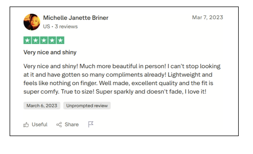The width and height of the screenshot is (253, 154).
Task: Open Michelle Janette Briner's profile picture
Action: tap(32, 22)
